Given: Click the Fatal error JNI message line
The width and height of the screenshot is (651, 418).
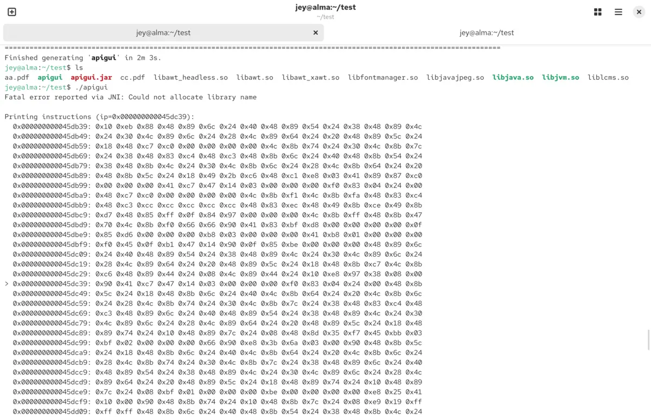Looking at the screenshot, I should (x=130, y=97).
